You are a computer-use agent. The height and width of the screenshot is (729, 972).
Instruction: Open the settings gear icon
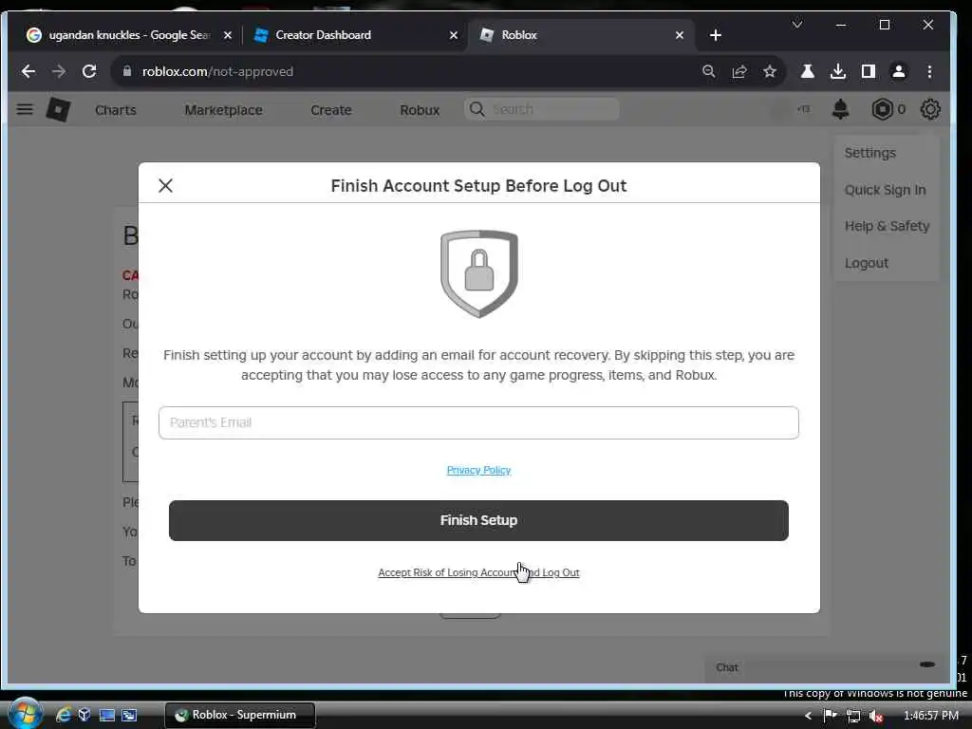930,110
